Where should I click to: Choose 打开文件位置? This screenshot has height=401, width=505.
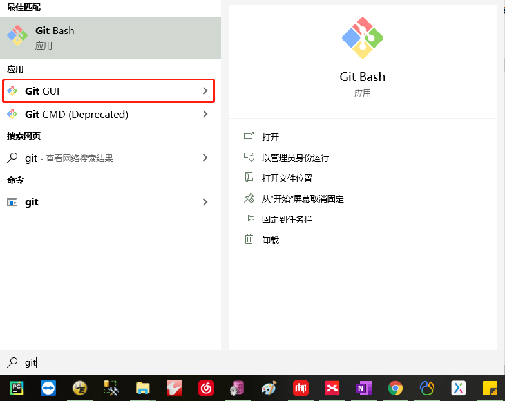point(287,178)
